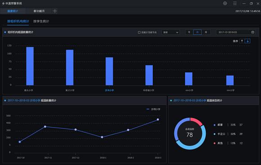The width and height of the screenshot is (261, 165).
Task: Click the 12 count in 其他 row
Action: pos(241,143)
